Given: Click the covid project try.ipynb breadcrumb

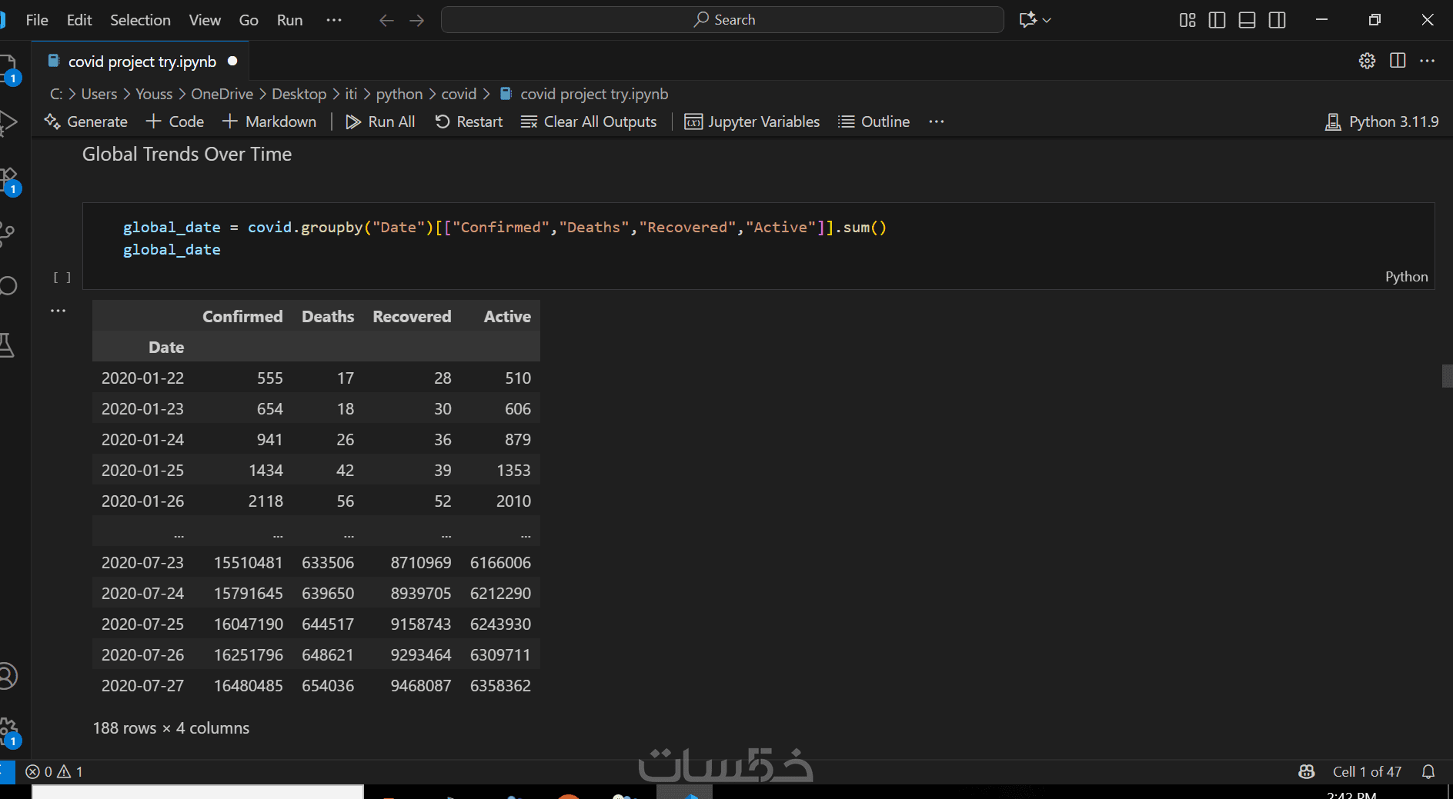Looking at the screenshot, I should (x=584, y=94).
